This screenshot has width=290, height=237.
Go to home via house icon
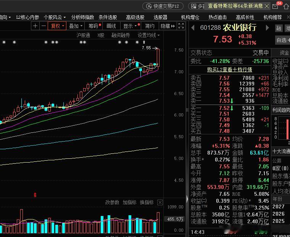click(286, 6)
